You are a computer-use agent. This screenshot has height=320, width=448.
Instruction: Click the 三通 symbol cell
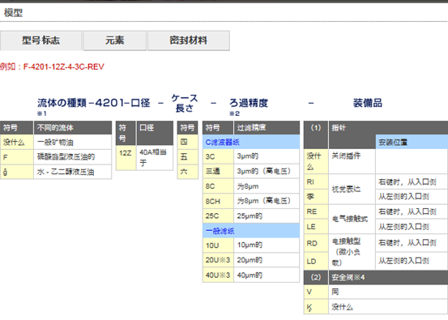point(218,171)
